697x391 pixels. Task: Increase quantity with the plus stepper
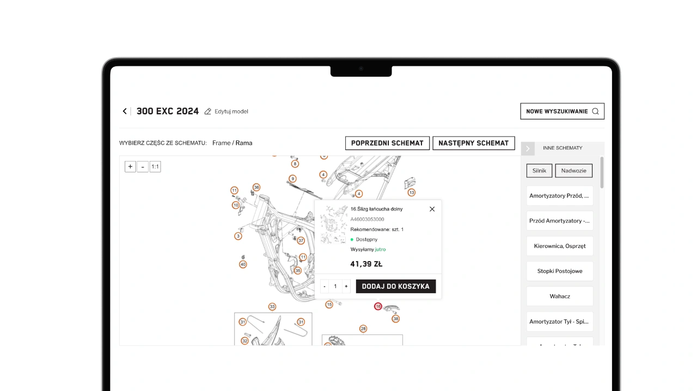346,287
